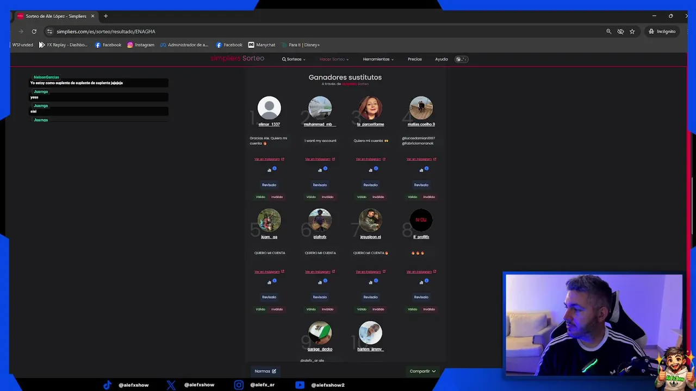Viewport: 696px width, 391px height.
Task: Mark elimar_1337 as Válido
Action: pos(260,197)
